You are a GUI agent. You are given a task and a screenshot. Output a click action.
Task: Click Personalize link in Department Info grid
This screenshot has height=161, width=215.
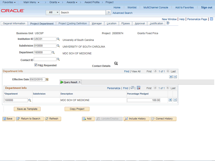click(114, 88)
